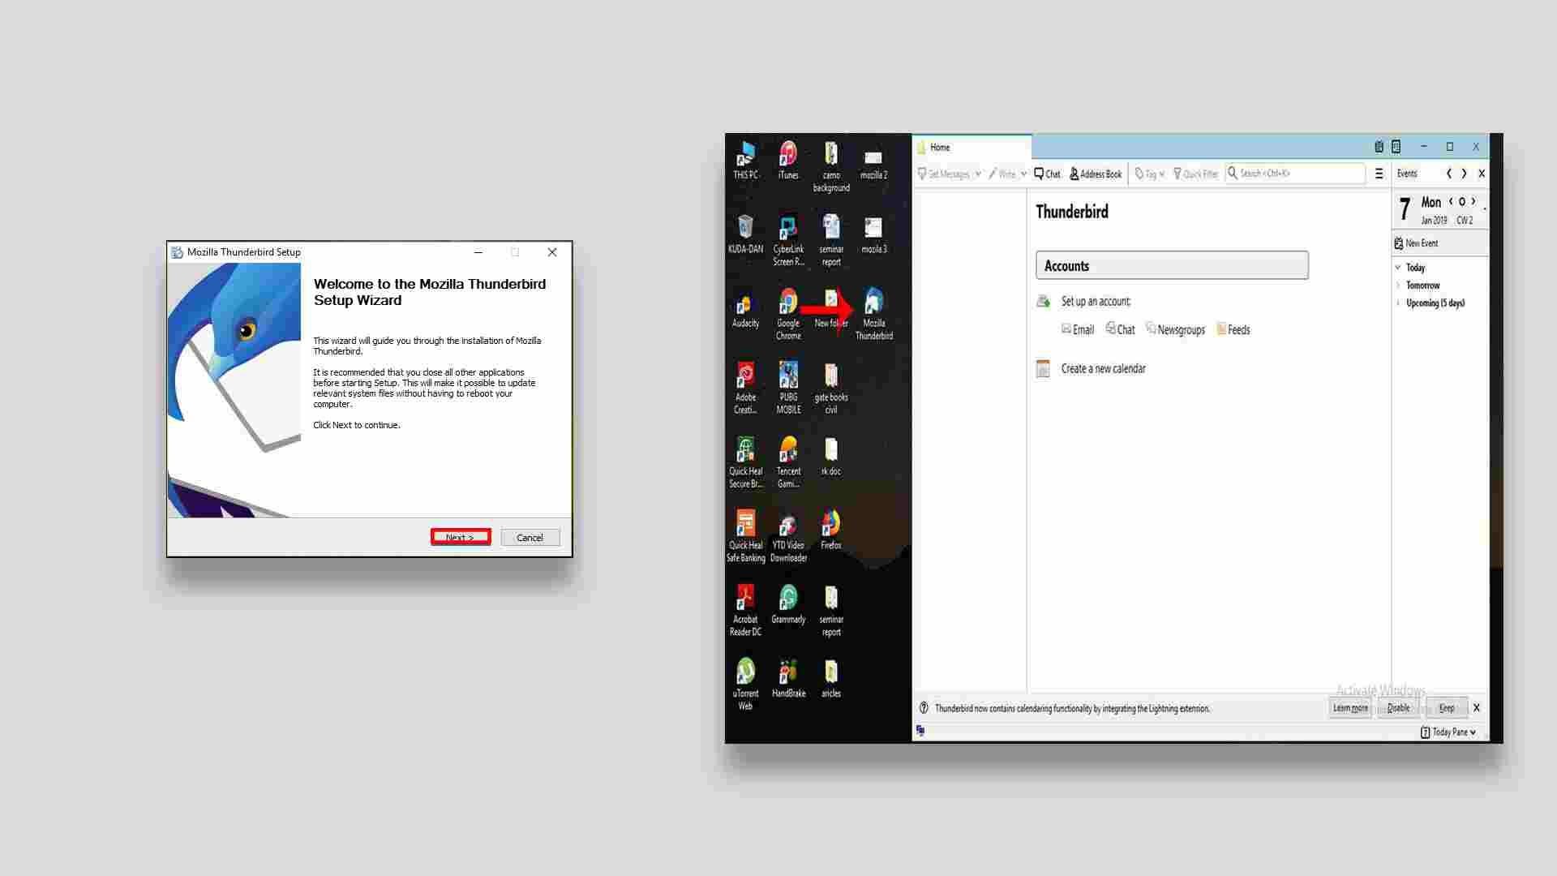Click Keep in Lightning notification bar

pyautogui.click(x=1447, y=708)
